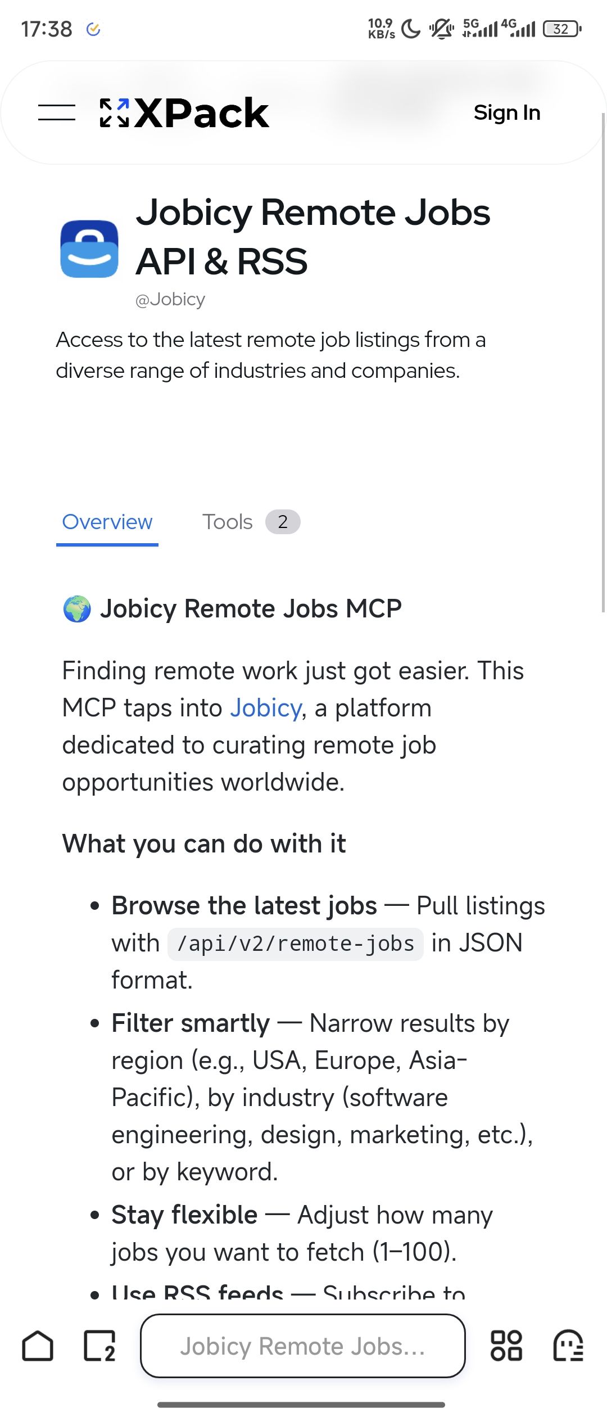Open the Jobicy hyperlink in description

coord(266,708)
